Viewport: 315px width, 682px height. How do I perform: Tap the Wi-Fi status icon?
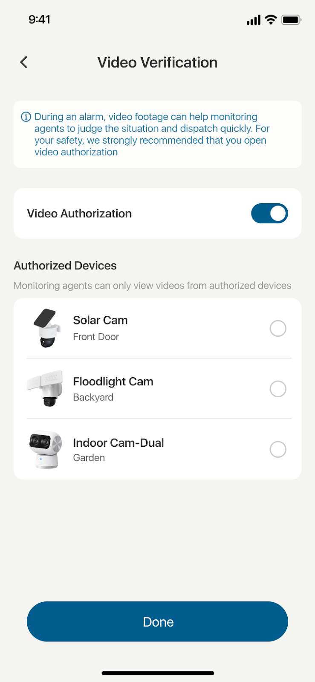[271, 20]
